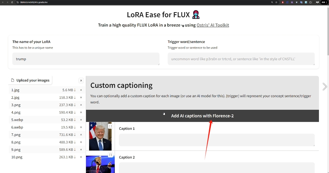This screenshot has height=173, width=329.
Task: Expand the Caption 1 image fullscreen
Action: coord(110,126)
